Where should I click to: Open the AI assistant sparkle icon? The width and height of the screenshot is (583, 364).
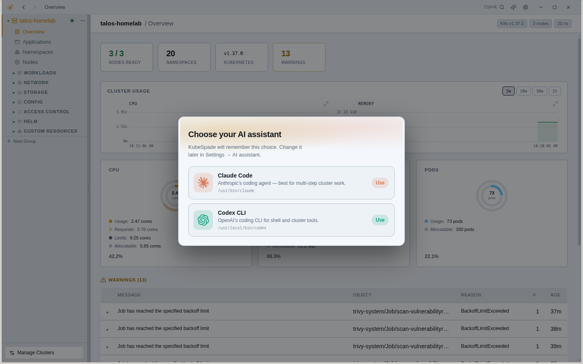tap(514, 7)
